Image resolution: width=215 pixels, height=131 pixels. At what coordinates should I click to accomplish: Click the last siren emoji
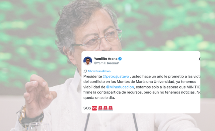(111, 108)
